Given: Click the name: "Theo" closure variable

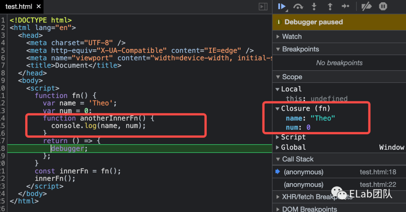Looking at the screenshot, I should (x=310, y=118).
